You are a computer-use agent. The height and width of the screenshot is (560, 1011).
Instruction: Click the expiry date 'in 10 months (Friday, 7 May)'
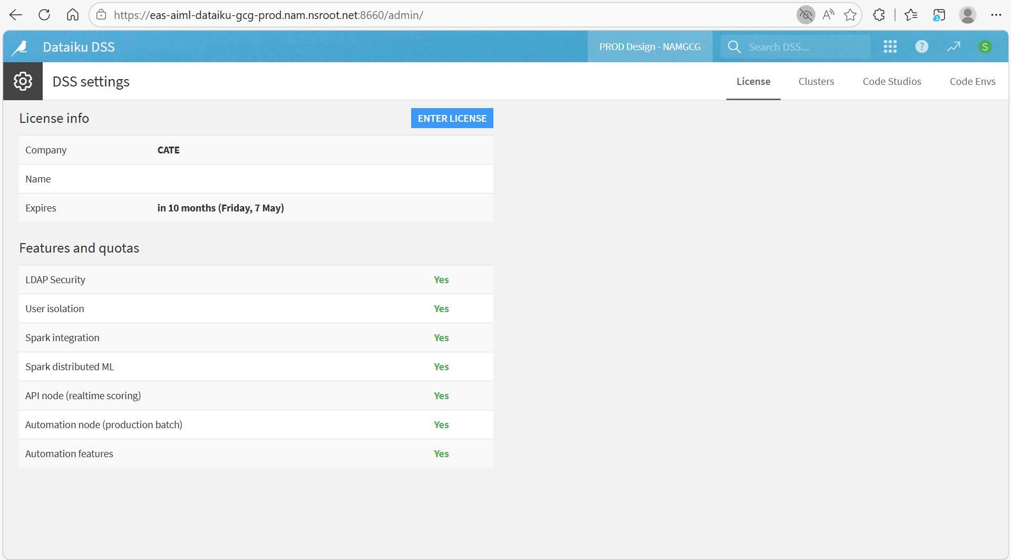(x=221, y=208)
